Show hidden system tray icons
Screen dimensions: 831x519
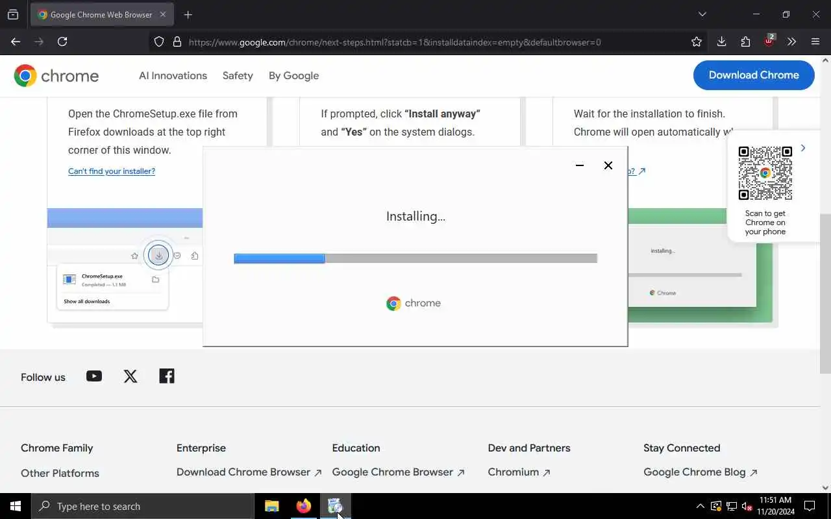[700, 506]
